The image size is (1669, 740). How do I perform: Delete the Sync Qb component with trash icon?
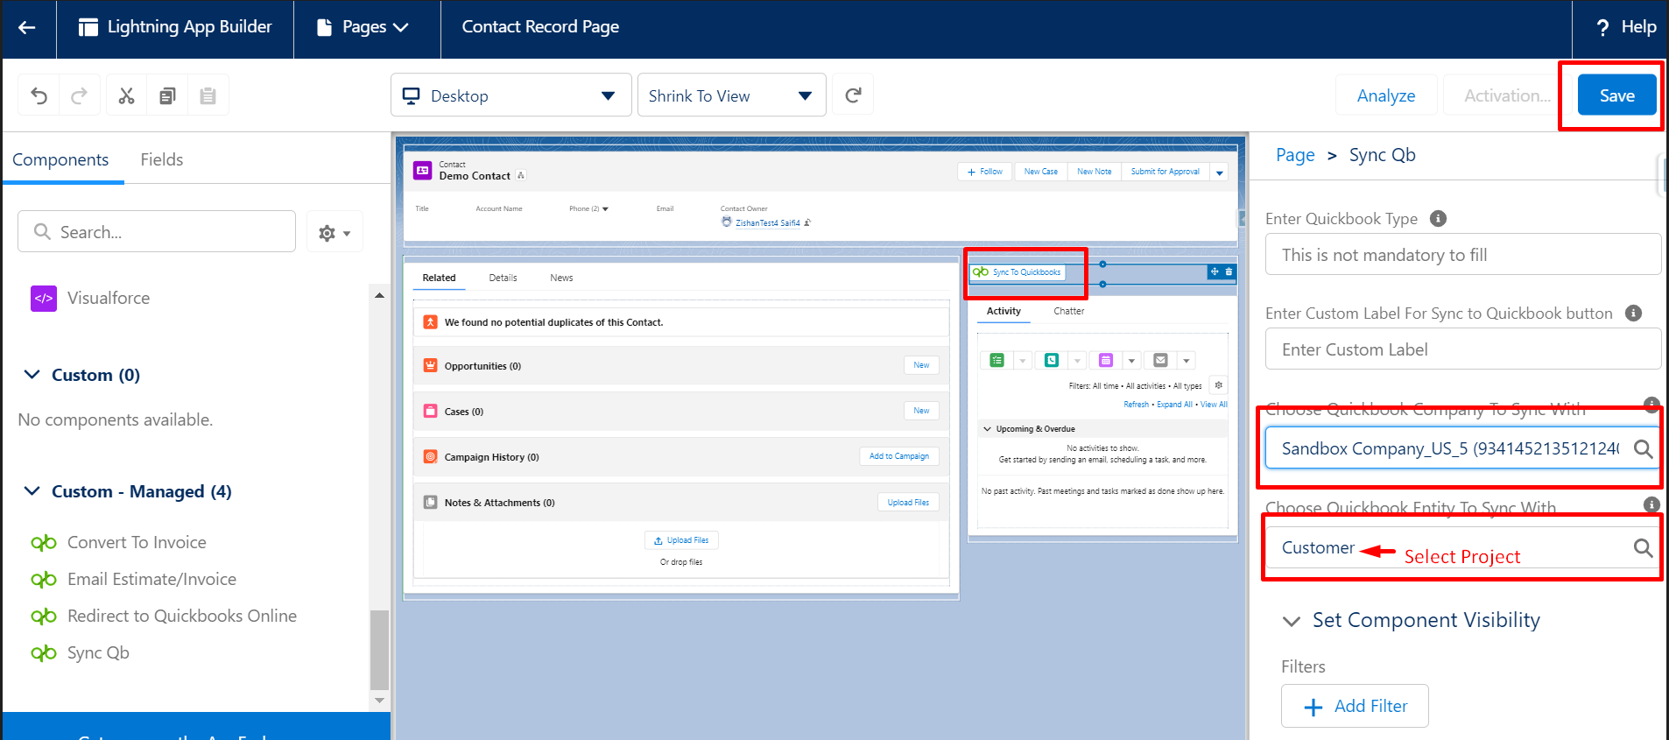(1229, 271)
